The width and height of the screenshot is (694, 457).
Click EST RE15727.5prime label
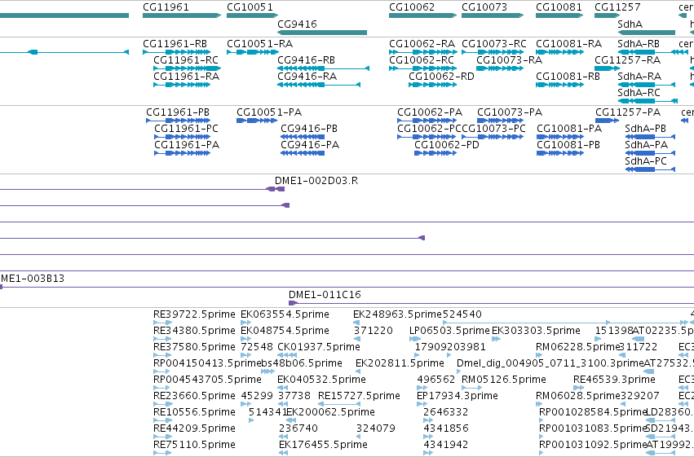pos(359,396)
